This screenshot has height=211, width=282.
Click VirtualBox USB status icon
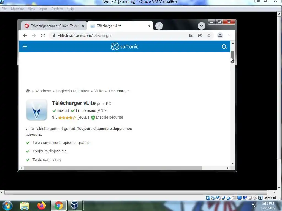[x=229, y=198]
